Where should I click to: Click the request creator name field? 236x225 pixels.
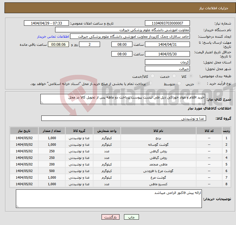click(x=130, y=37)
